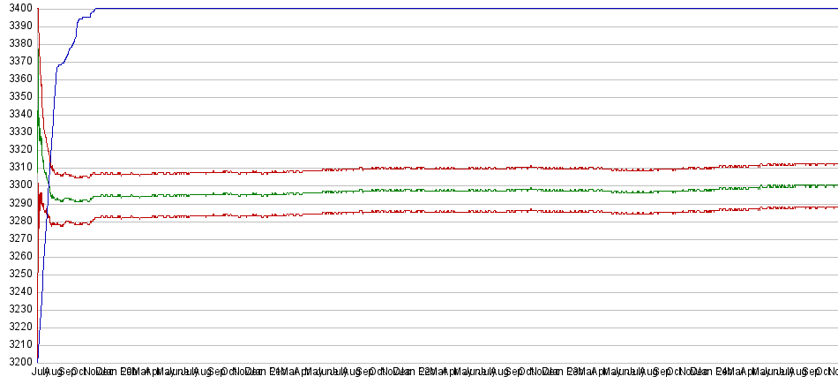Select the 3280 y-axis label

click(x=18, y=221)
